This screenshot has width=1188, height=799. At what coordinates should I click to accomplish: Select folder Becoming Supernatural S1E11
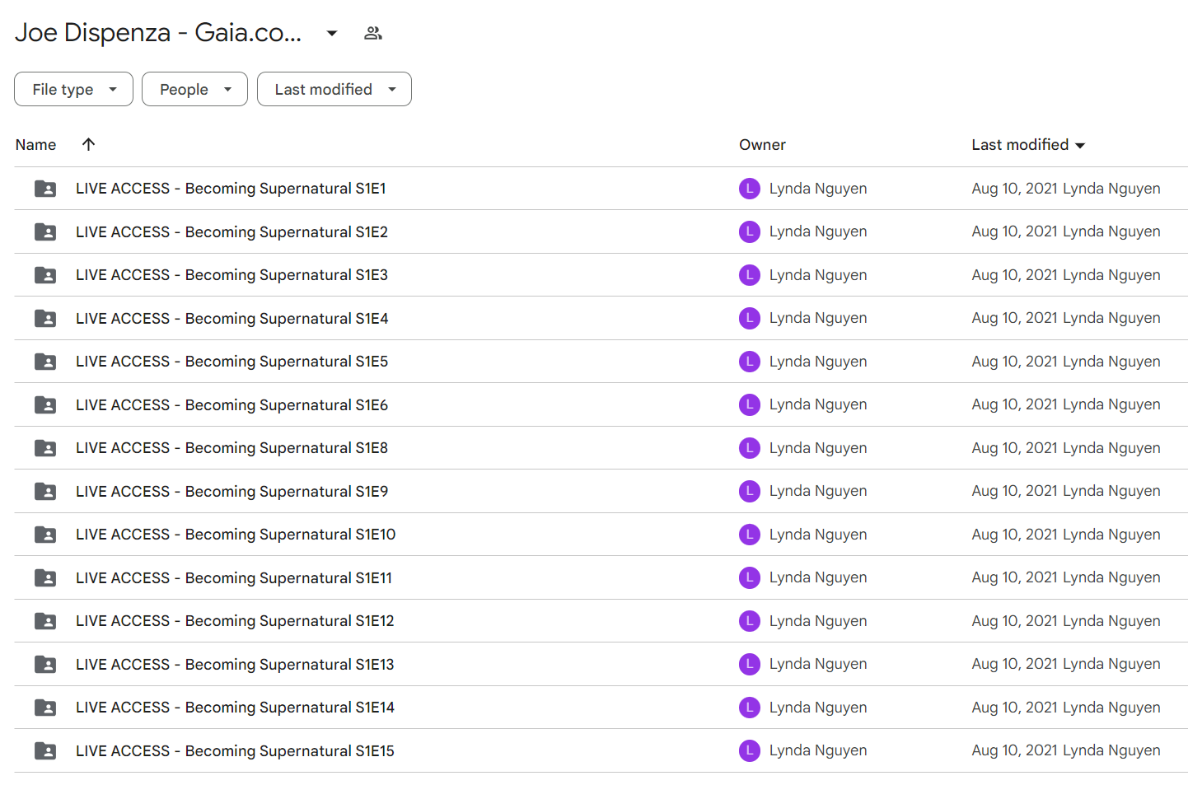point(234,578)
